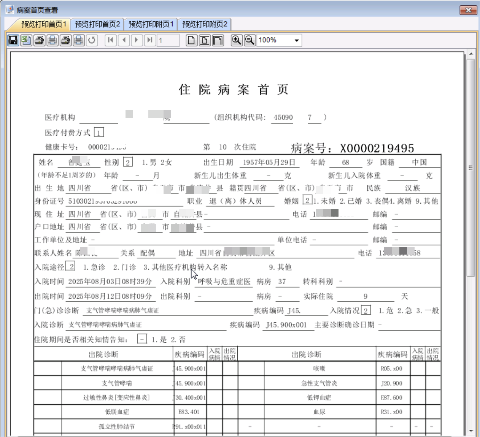Click the printer icon left of refresh arrow
The height and width of the screenshot is (437, 480).
79,40
